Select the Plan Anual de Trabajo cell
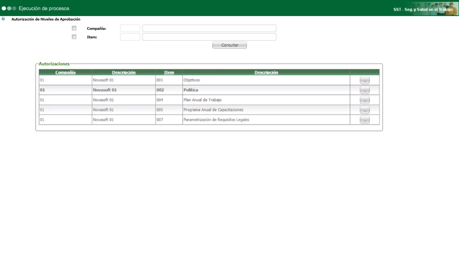The image size is (459, 260). (x=266, y=100)
